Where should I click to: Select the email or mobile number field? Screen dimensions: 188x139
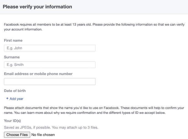point(50,82)
